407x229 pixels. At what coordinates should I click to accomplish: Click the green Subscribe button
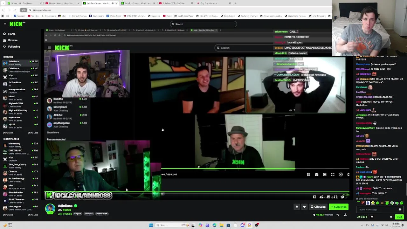coord(339,207)
